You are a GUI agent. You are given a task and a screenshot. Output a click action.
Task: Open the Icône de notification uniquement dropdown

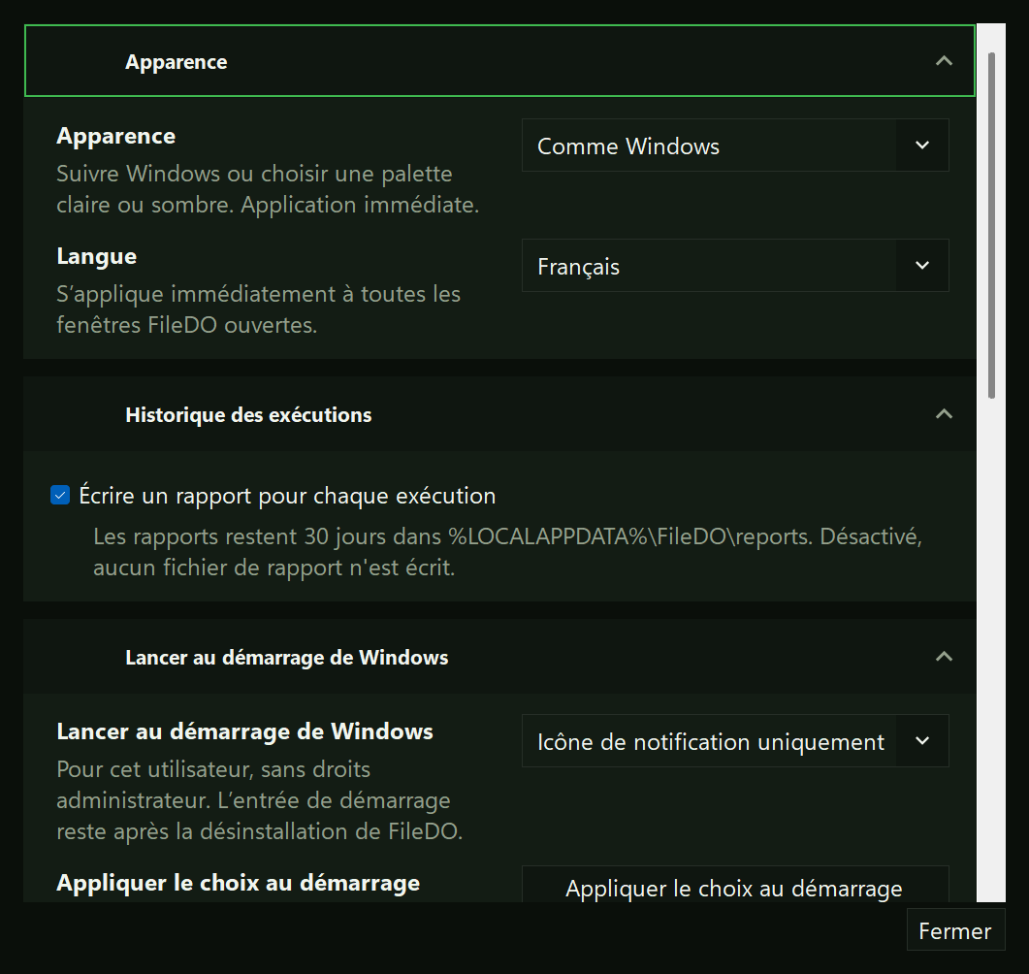(735, 740)
